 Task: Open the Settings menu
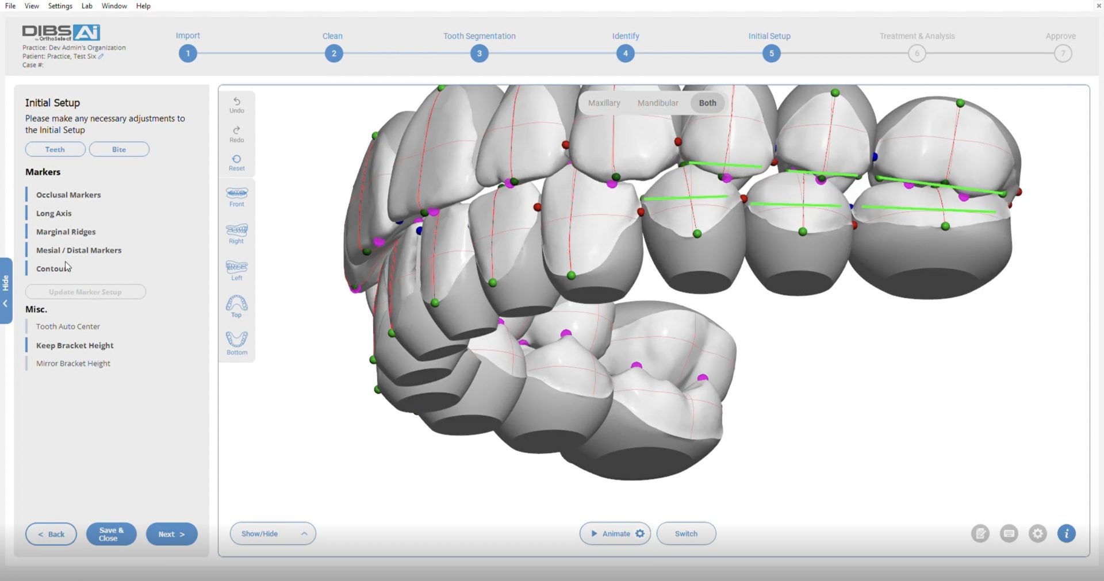pyautogui.click(x=60, y=6)
